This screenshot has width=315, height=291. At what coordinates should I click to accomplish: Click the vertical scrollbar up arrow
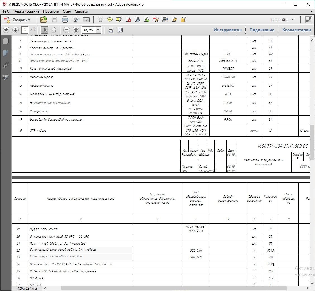[312, 40]
